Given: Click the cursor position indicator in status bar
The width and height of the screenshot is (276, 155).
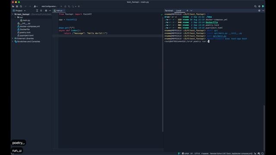Looking at the screenshot, I should click(191, 153).
